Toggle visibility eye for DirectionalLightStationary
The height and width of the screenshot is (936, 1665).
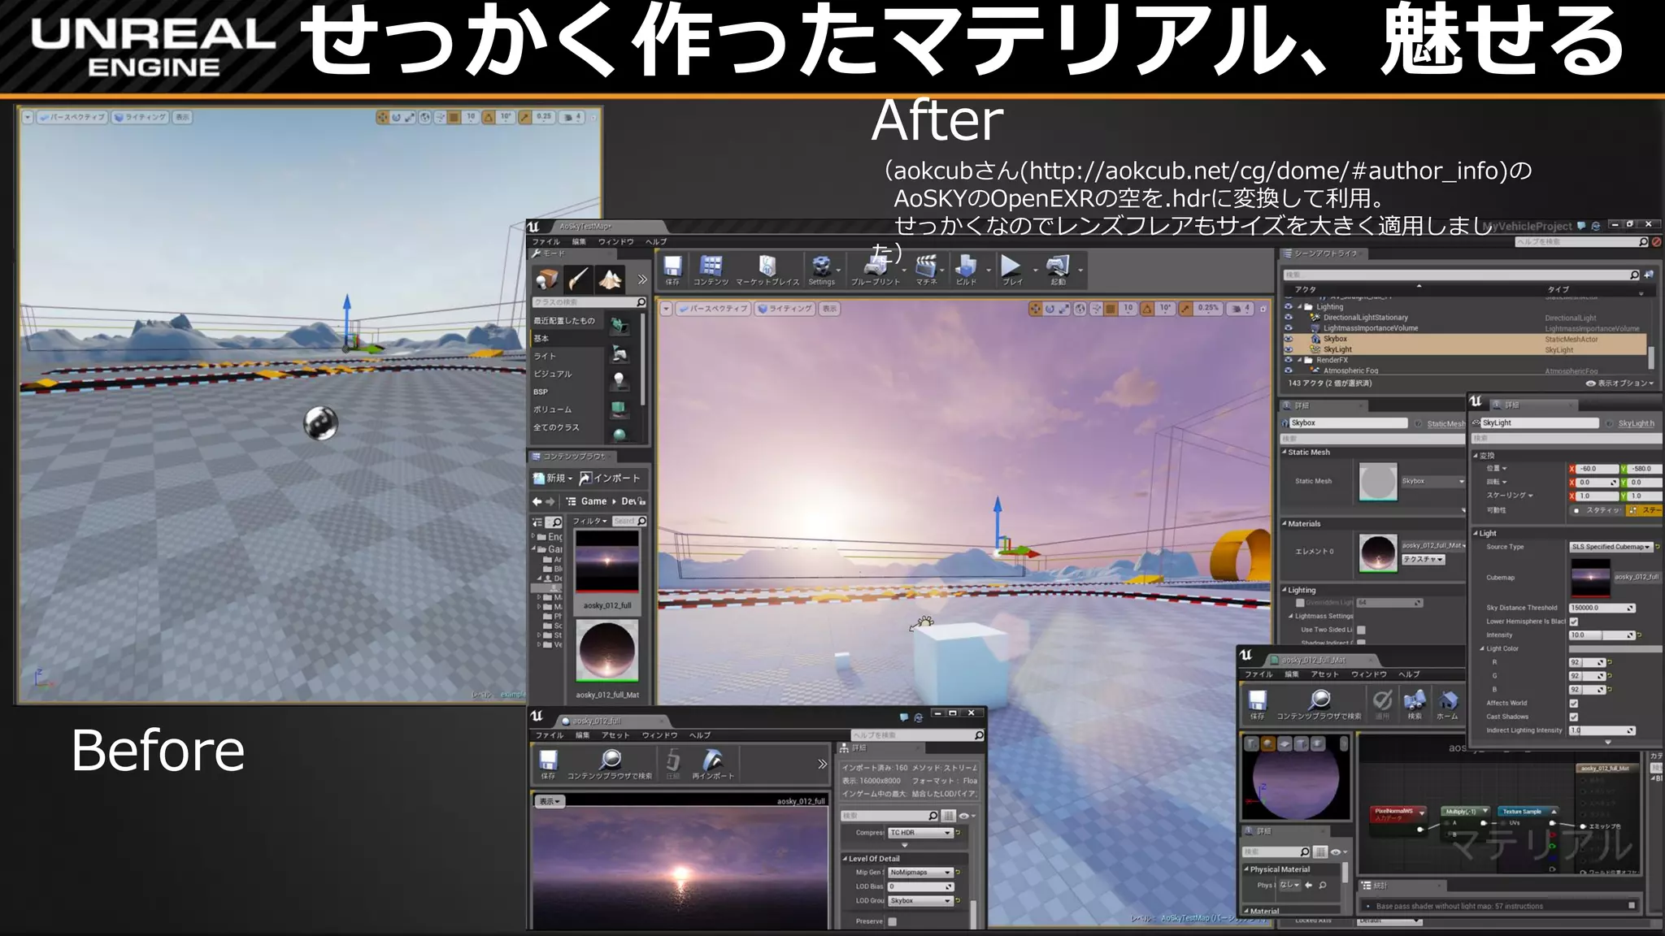[1288, 318]
